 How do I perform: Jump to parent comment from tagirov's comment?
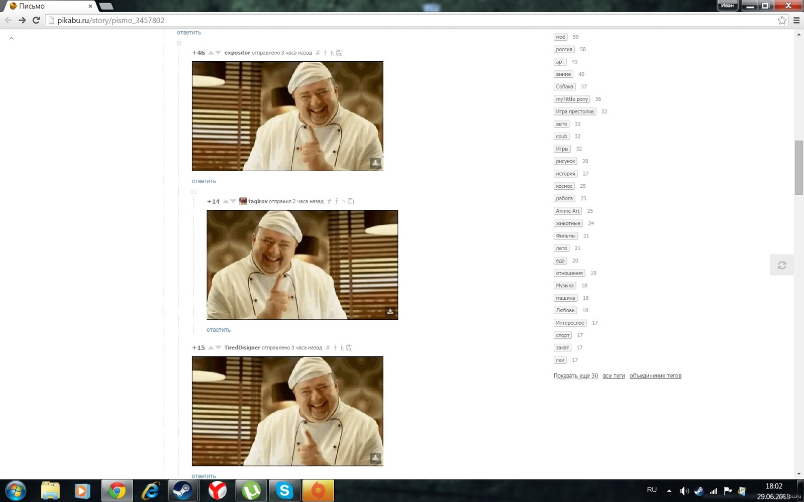(337, 201)
